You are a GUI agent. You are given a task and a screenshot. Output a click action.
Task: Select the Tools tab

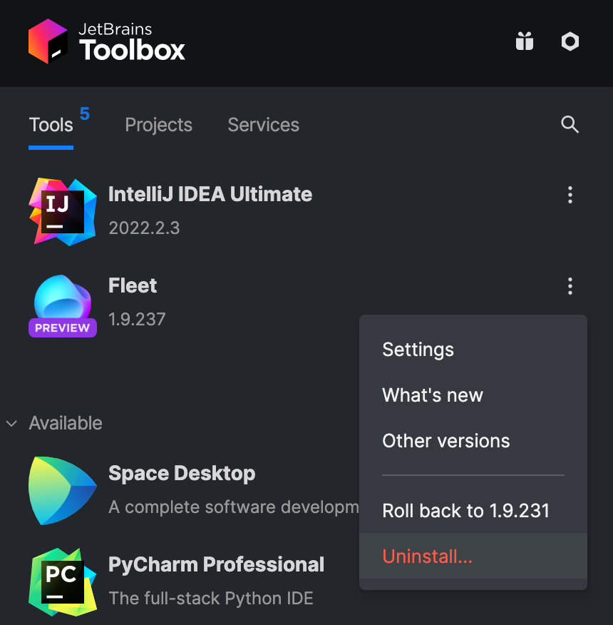(x=51, y=125)
